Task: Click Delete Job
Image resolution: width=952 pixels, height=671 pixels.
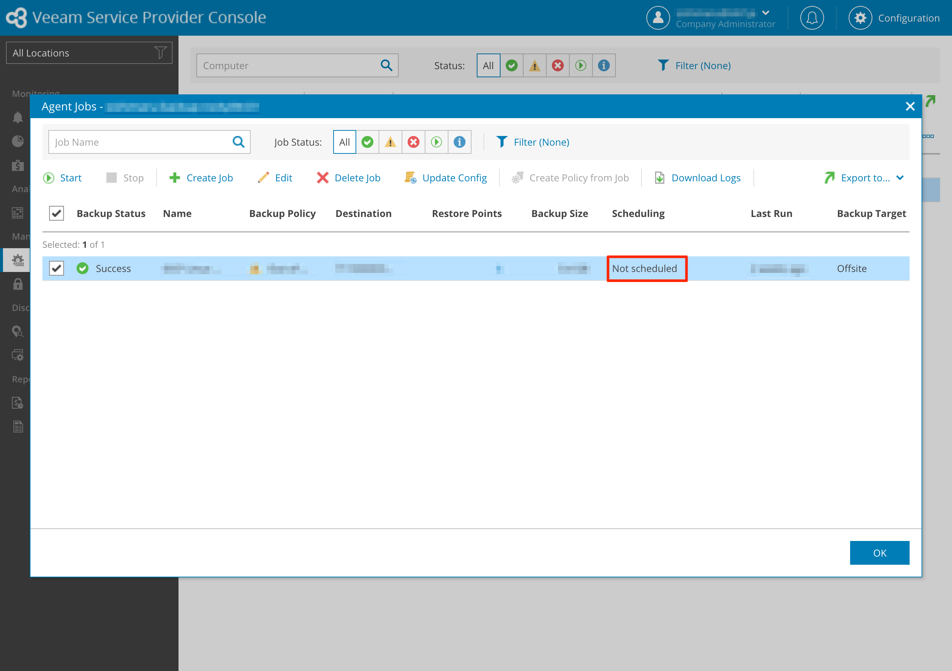Action: click(x=349, y=178)
